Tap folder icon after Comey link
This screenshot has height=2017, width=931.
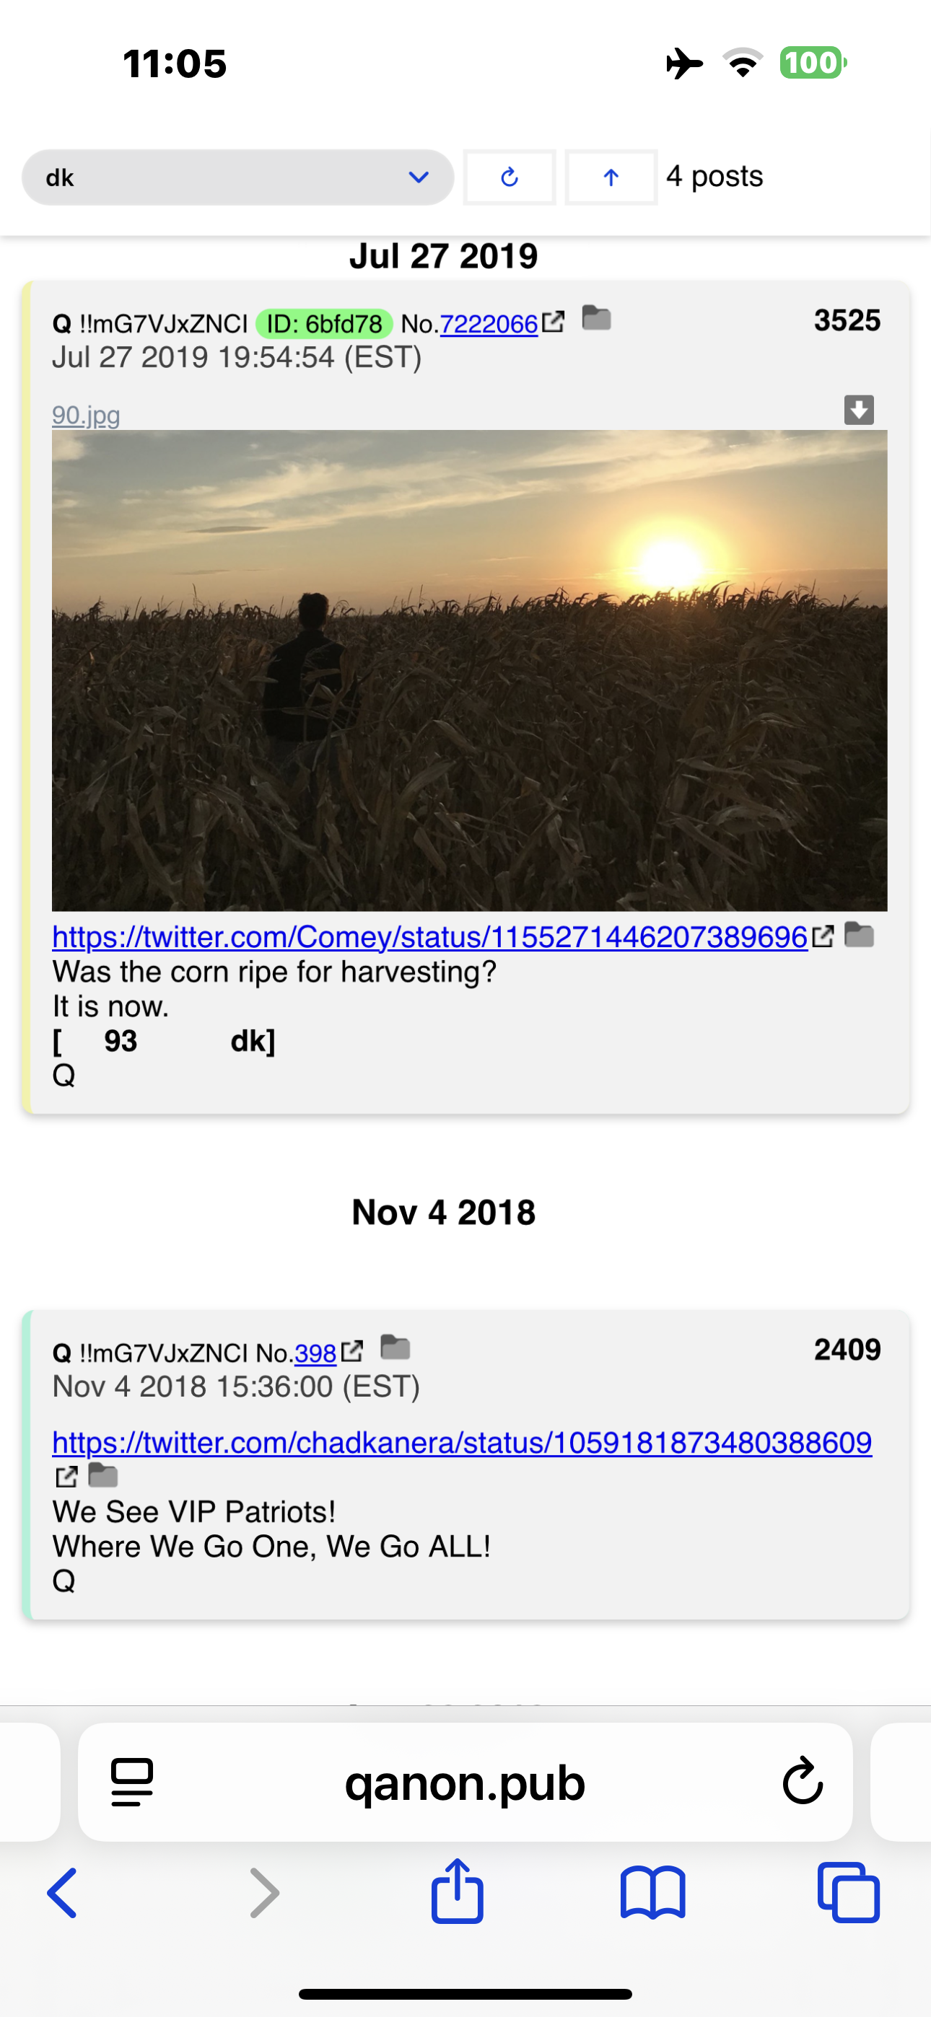[x=860, y=935]
